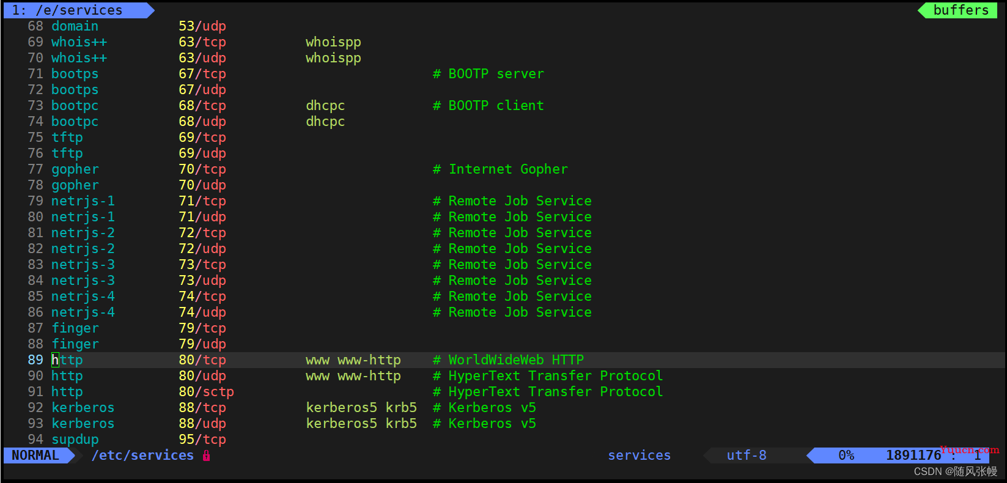Click the NORMAL mode indicator
Image resolution: width=1007 pixels, height=483 pixels.
point(35,455)
